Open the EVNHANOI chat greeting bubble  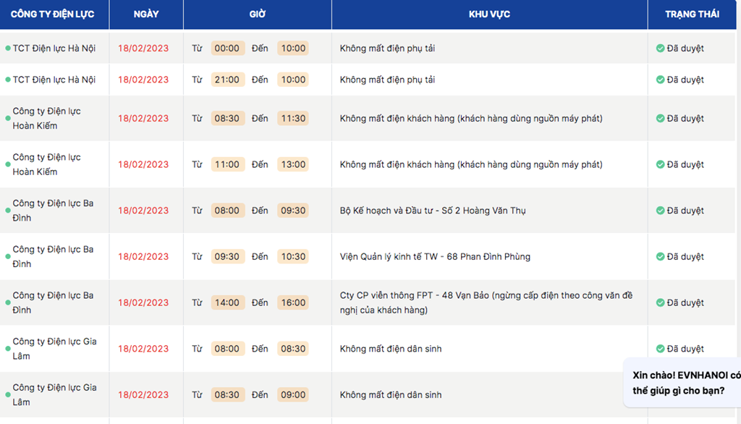click(682, 383)
